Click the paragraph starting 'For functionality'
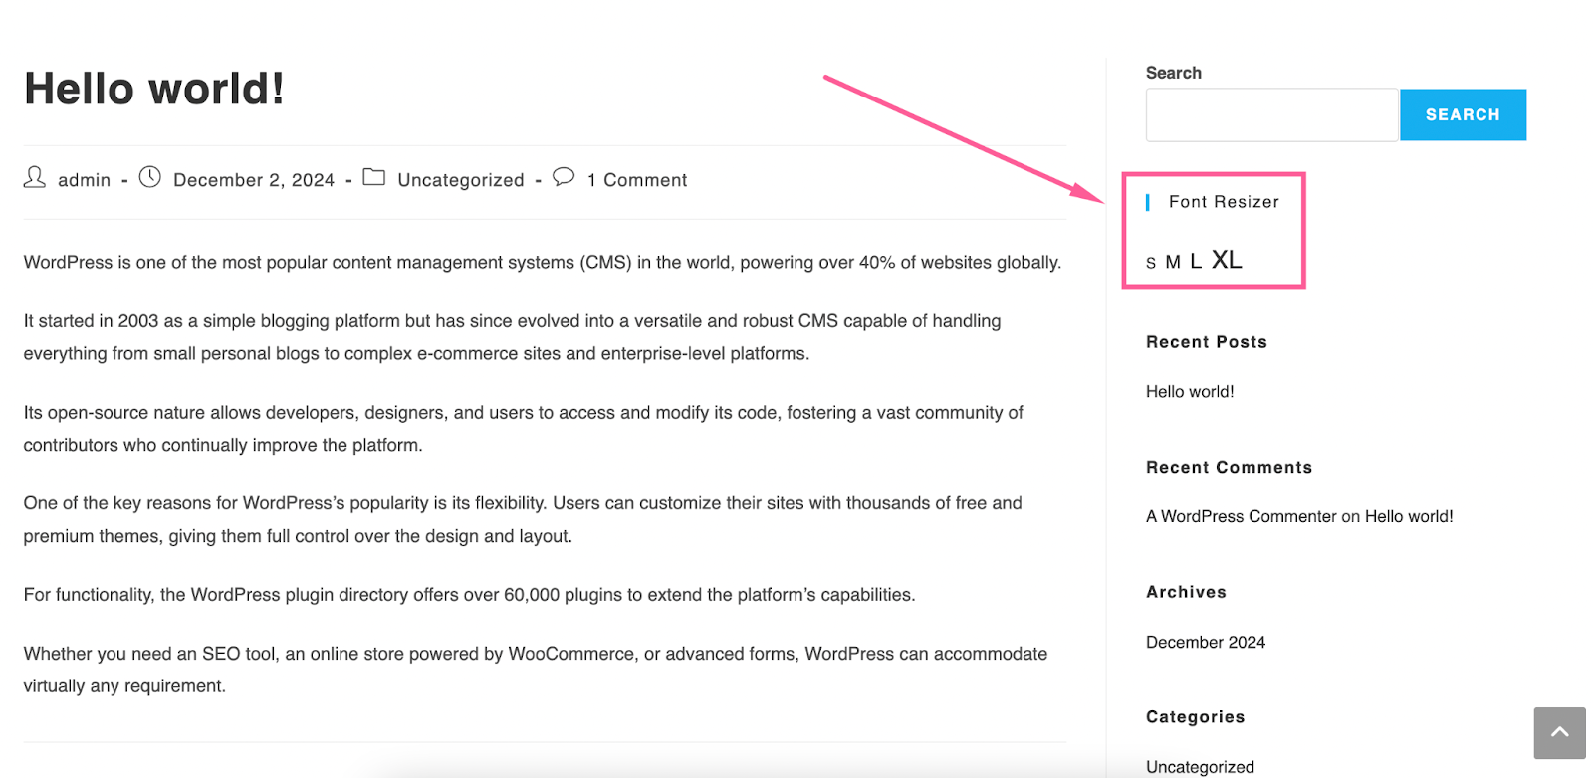1593x778 pixels. [470, 595]
